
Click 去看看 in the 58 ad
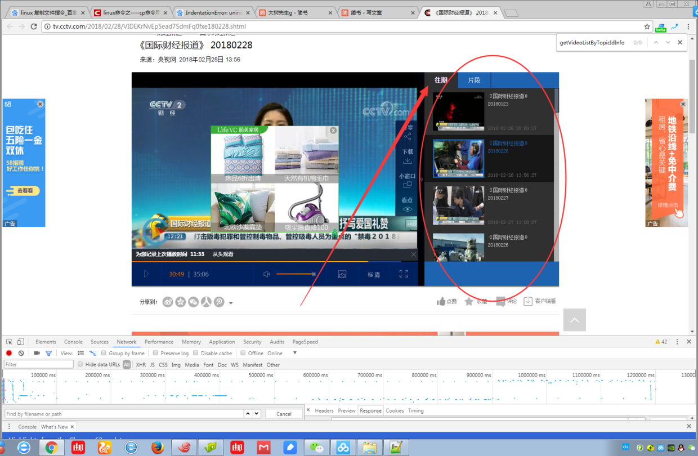[23, 191]
